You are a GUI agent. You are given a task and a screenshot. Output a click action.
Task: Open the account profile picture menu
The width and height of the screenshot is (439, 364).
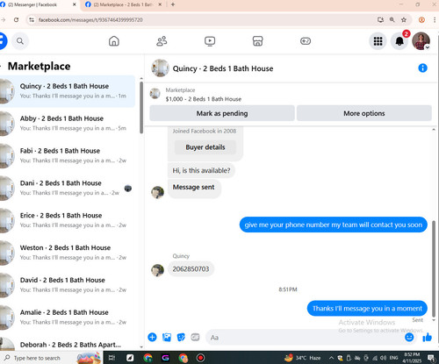tap(421, 41)
